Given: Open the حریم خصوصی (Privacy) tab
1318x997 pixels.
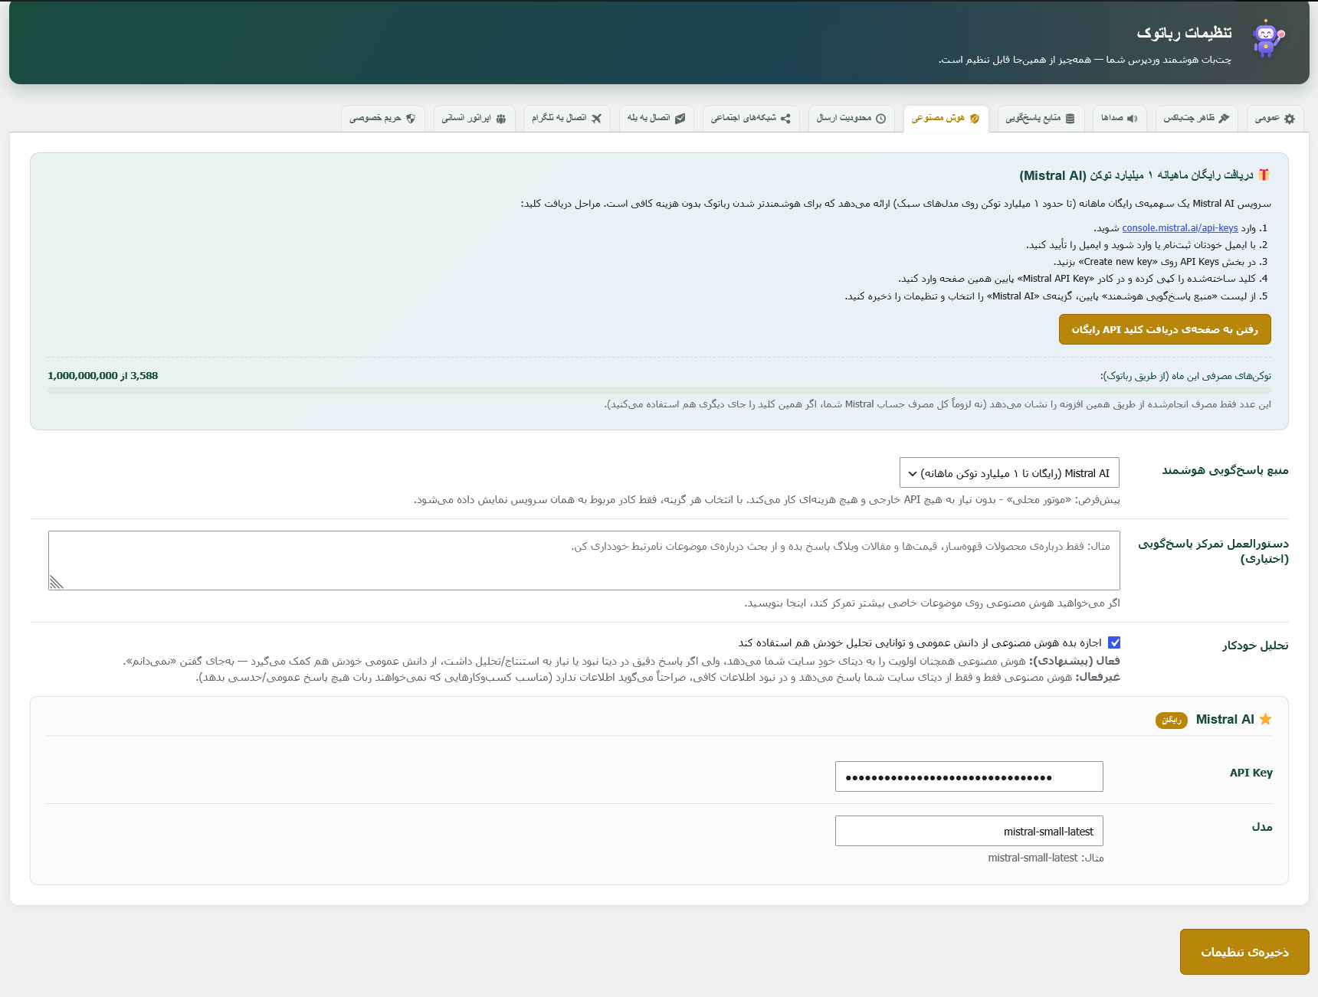Looking at the screenshot, I should (383, 119).
